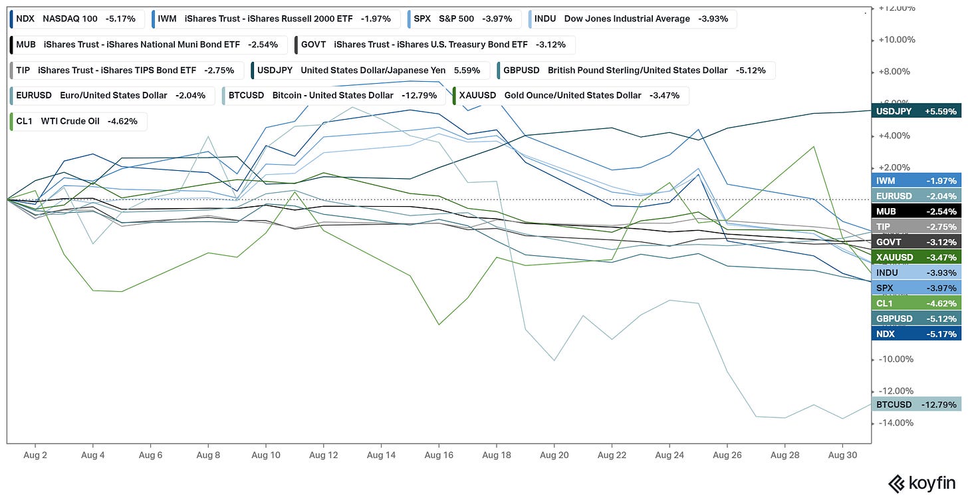Click the SPX -3.97% axis label

pyautogui.click(x=915, y=288)
